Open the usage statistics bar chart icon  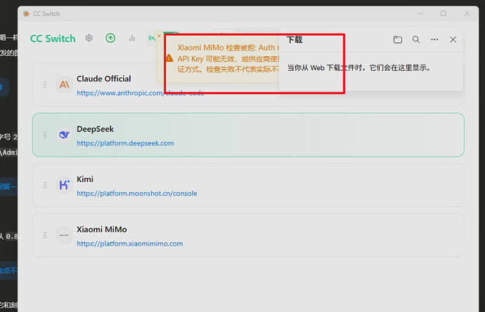click(132, 38)
